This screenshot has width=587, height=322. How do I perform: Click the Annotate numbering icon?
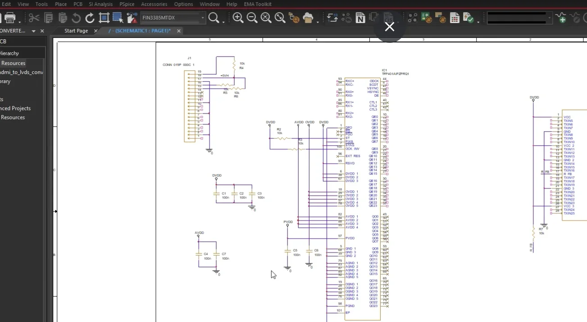pos(332,18)
